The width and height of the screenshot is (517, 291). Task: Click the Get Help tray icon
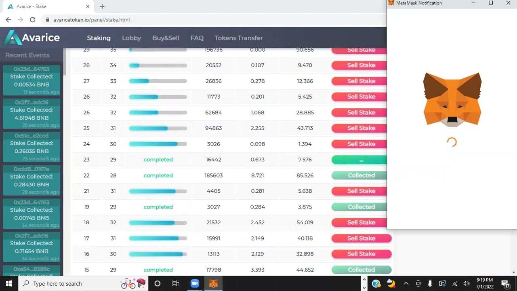tap(376, 284)
